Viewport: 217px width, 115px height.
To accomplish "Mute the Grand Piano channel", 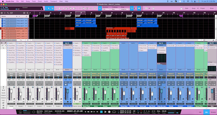I will coord(85,82).
